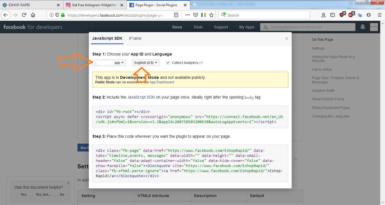Open Adblock Plus extension
The image size is (385, 205).
(351, 15)
